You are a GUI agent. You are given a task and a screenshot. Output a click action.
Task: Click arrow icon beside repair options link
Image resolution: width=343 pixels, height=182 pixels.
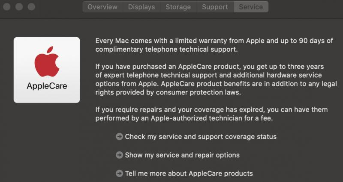(x=119, y=155)
